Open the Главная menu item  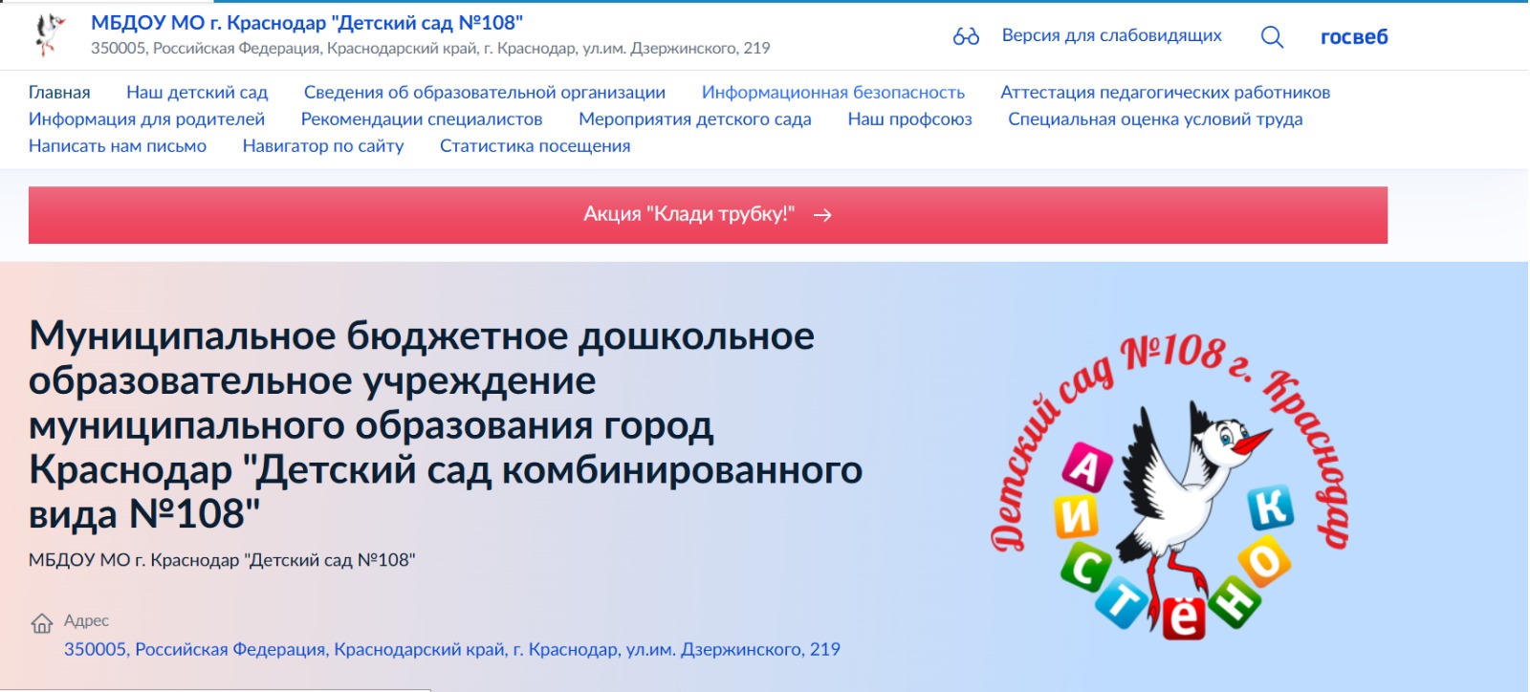click(x=59, y=93)
